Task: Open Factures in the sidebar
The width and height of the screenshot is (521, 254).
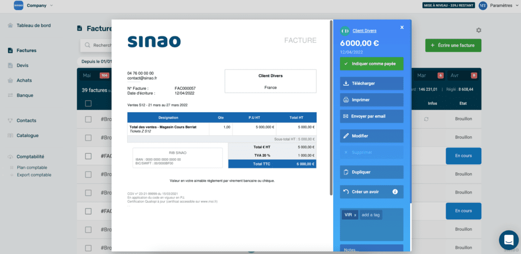Action: pyautogui.click(x=26, y=50)
